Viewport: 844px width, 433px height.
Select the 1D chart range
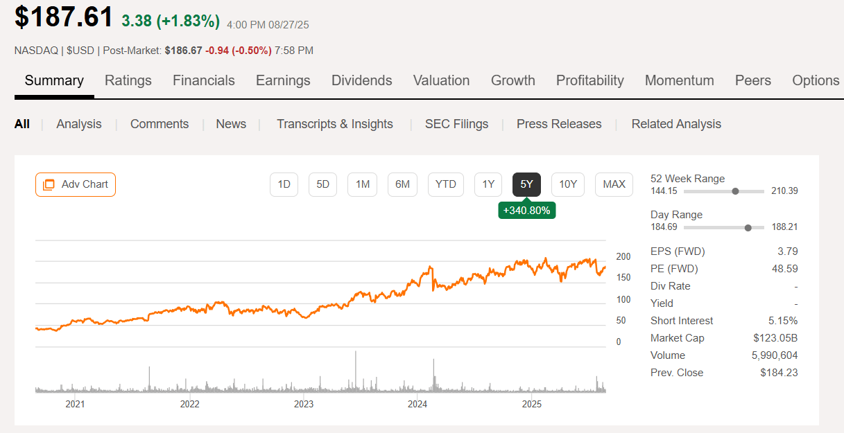(x=284, y=184)
